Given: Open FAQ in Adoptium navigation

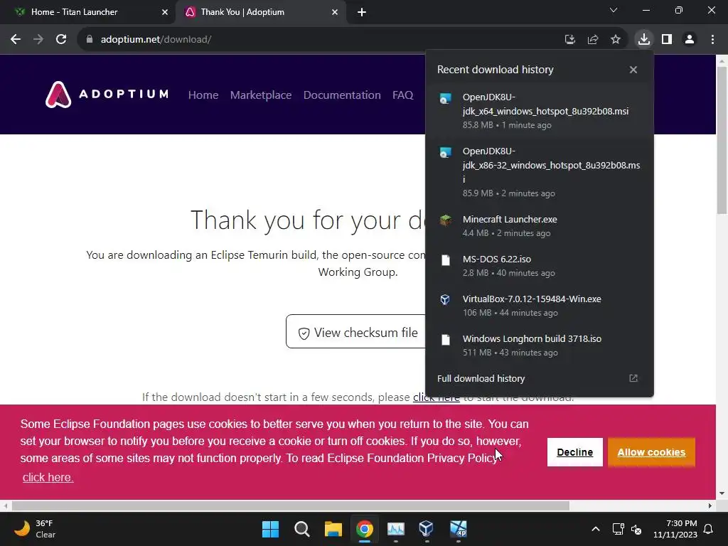Looking at the screenshot, I should click(x=402, y=95).
